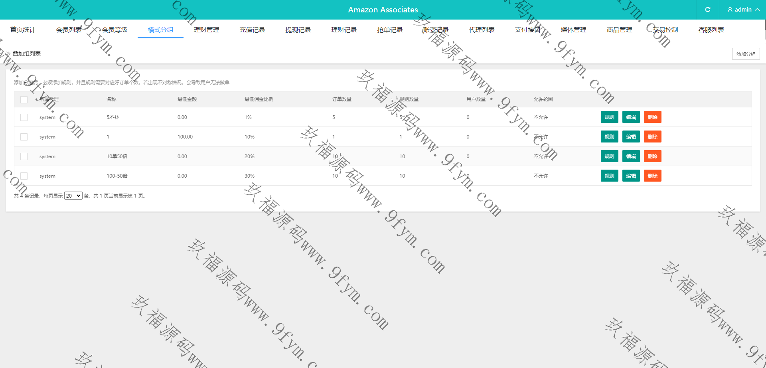Screen dimensions: 766x368
Task: Toggle the checkbox for 100-50倍 row
Action: point(24,176)
